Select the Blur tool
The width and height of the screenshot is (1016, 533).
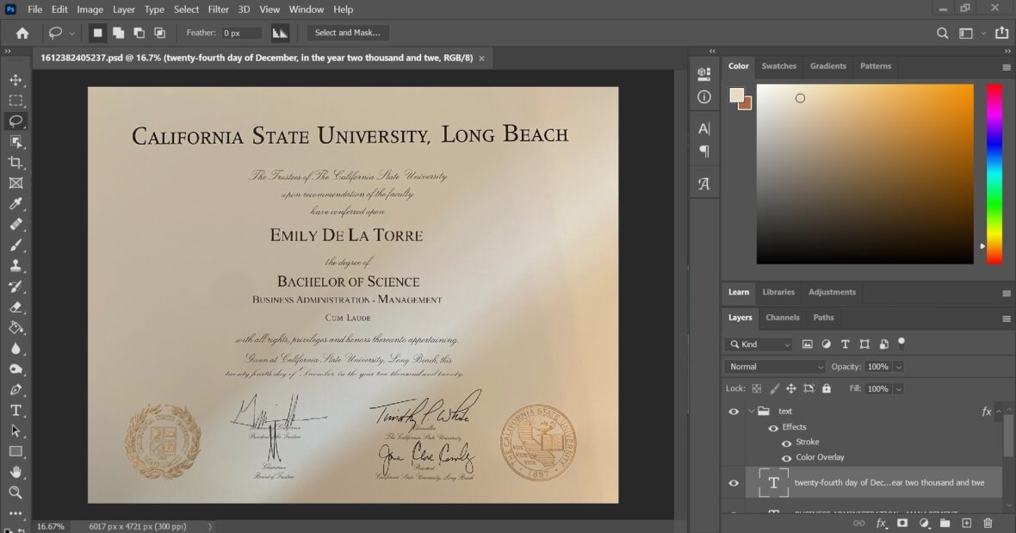point(15,349)
